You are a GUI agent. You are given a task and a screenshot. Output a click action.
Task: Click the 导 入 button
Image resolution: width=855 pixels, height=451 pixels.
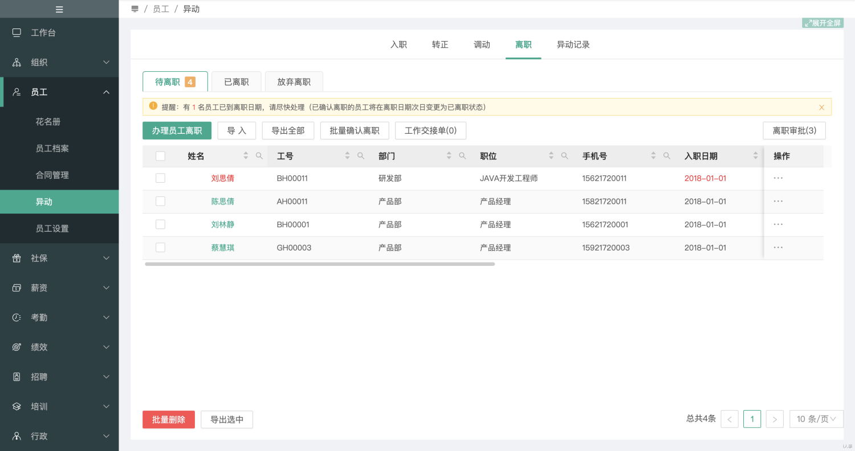click(x=237, y=130)
